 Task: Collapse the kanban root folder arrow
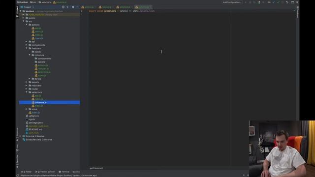[21, 11]
